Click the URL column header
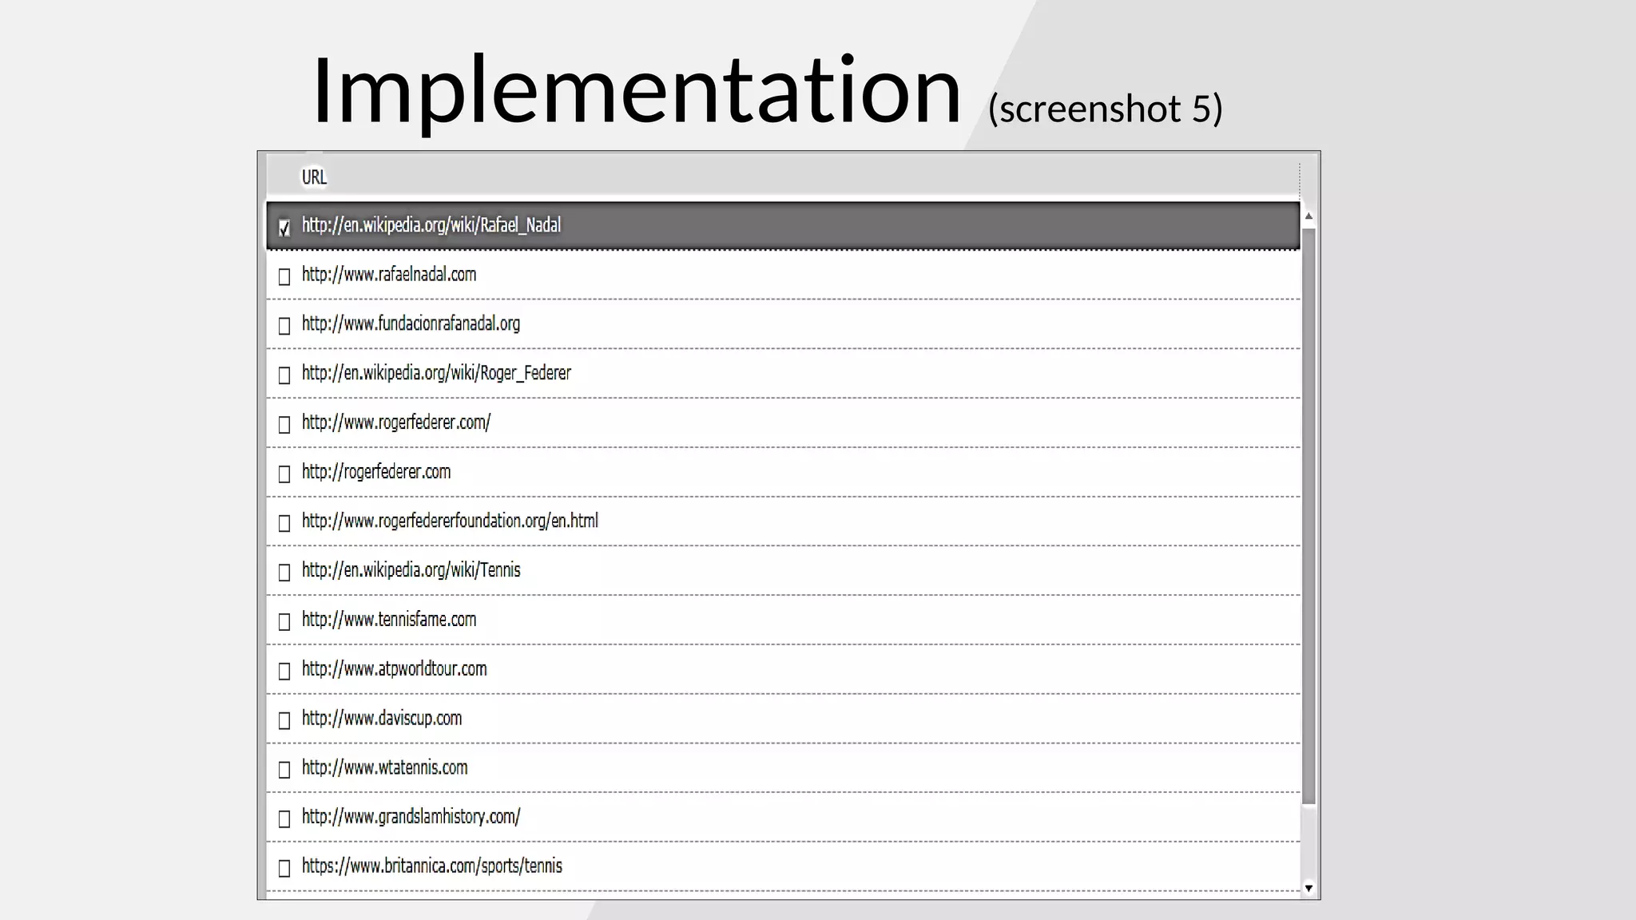The image size is (1636, 920). 783,176
